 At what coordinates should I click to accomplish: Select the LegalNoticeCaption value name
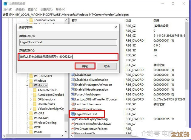pos(88,109)
